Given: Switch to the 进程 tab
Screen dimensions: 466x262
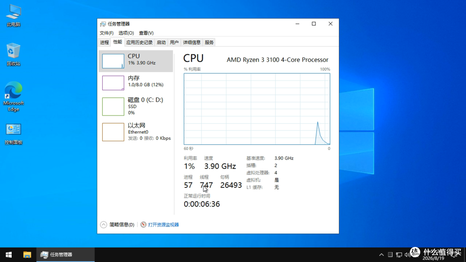Looking at the screenshot, I should pos(104,42).
